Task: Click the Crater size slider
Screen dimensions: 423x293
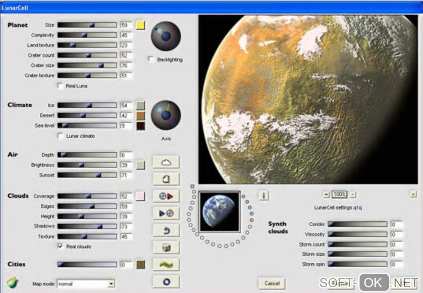Action: coord(87,65)
